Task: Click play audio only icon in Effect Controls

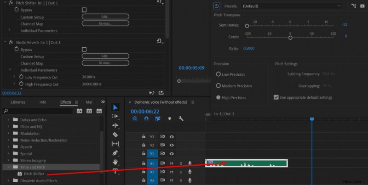Action: 152,93
